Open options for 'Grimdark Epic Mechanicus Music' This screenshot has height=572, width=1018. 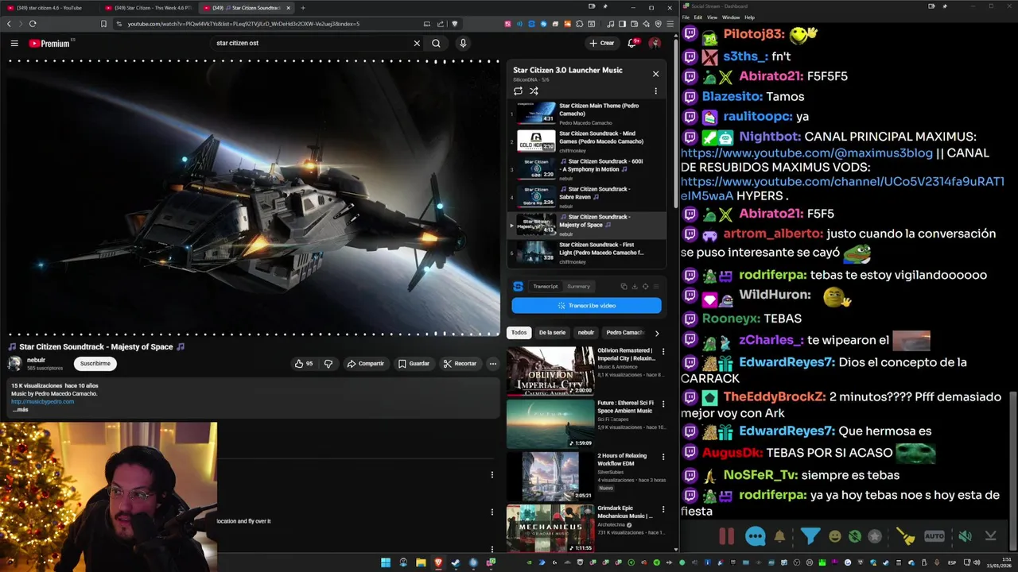tap(663, 509)
